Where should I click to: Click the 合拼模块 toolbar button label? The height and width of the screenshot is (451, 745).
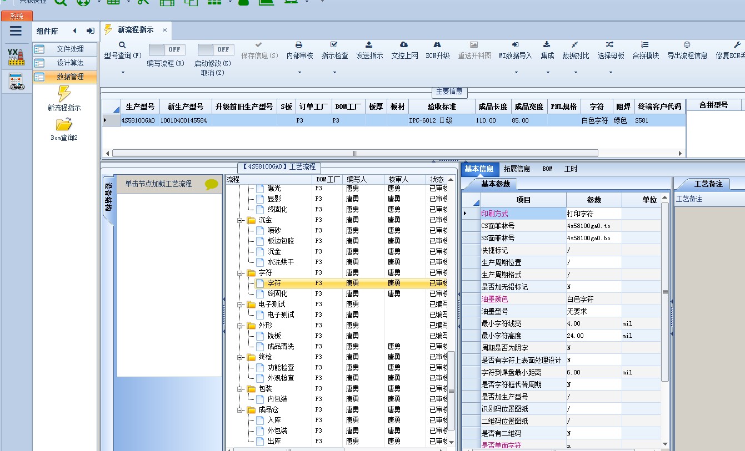(646, 56)
